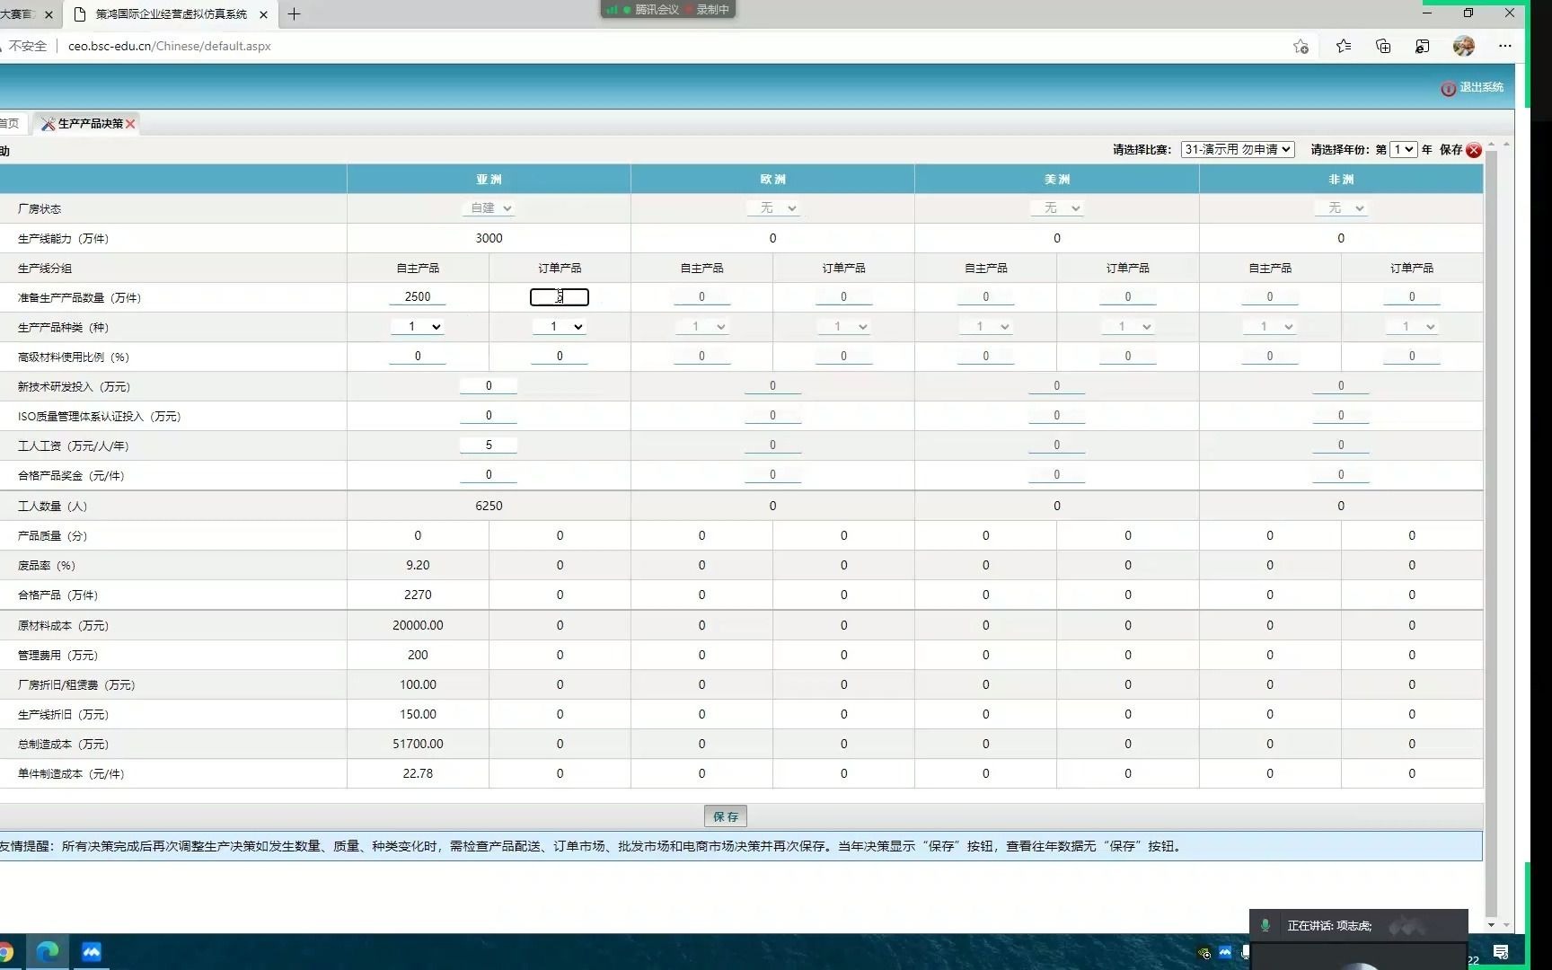Screen dimensions: 1552x970
Task: Click 亚洲 生产线能力 value 3000
Action: [489, 239]
